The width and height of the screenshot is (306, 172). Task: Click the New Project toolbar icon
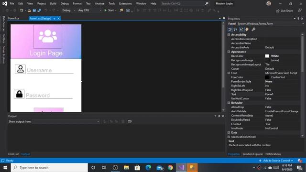(x=22, y=11)
